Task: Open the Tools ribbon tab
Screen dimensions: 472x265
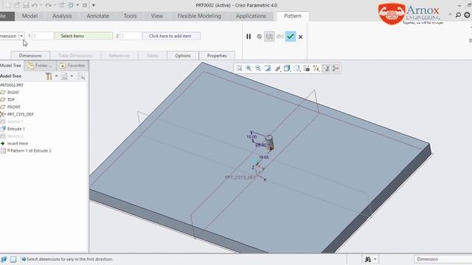Action: click(131, 16)
